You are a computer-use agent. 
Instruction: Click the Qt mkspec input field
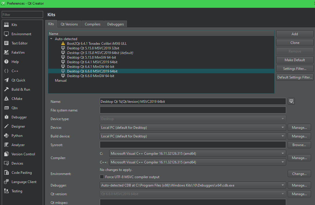[193, 202]
